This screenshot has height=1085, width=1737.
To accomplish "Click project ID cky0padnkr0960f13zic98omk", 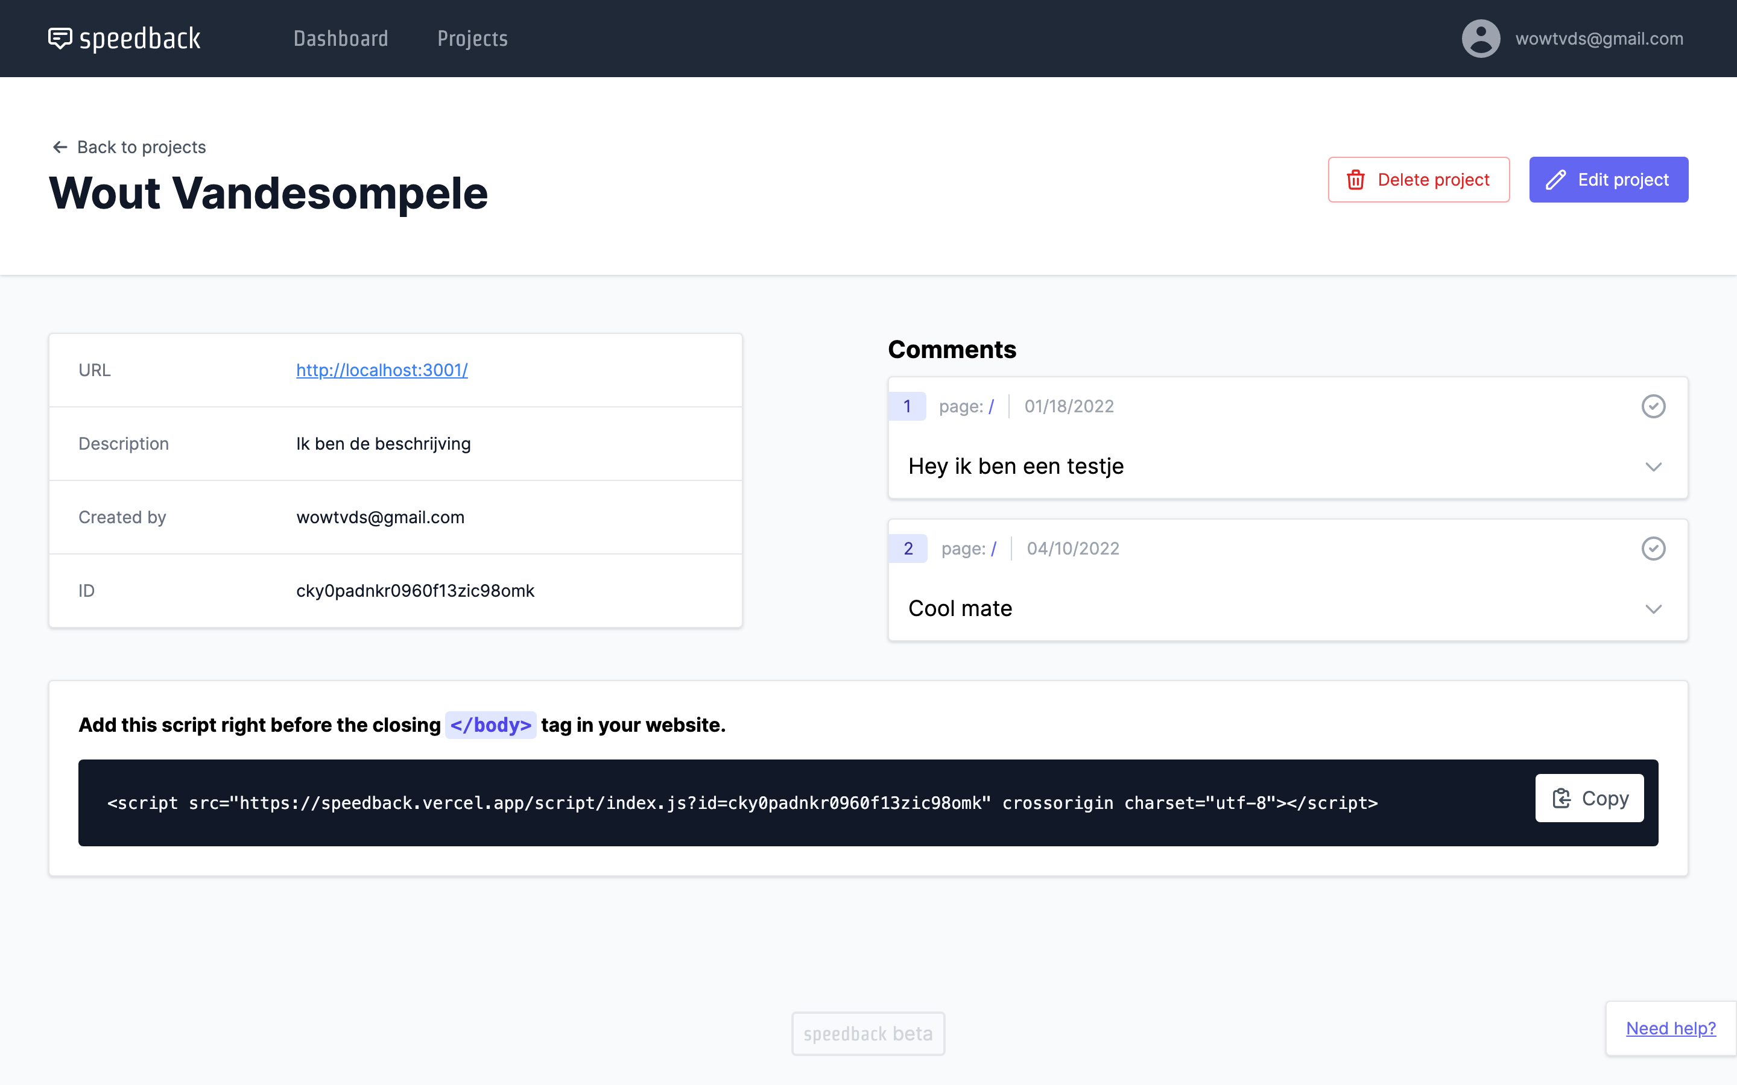I will pos(415,591).
